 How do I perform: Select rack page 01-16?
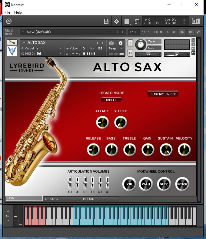[x=134, y=32]
